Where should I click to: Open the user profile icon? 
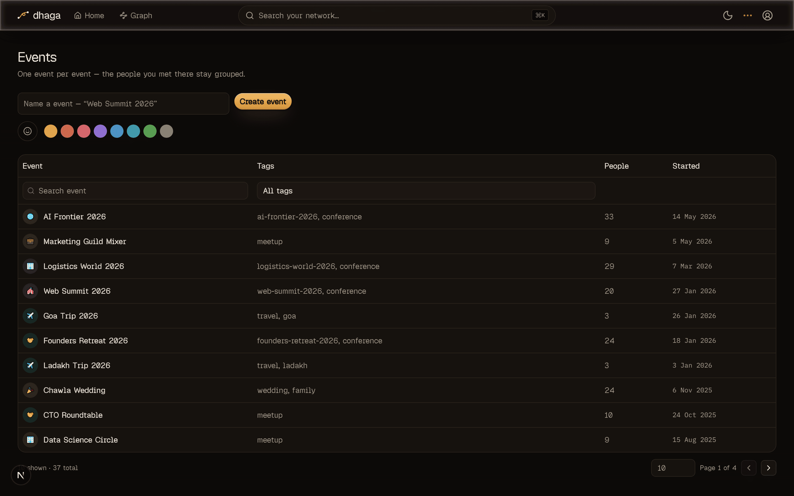[x=767, y=15]
